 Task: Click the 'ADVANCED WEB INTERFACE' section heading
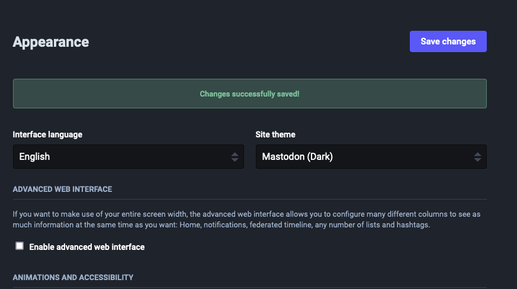[62, 190]
